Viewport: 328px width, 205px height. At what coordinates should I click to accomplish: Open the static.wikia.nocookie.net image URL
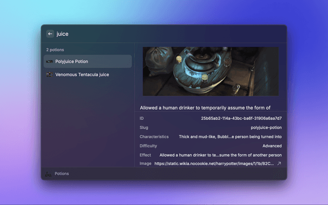pos(214,163)
